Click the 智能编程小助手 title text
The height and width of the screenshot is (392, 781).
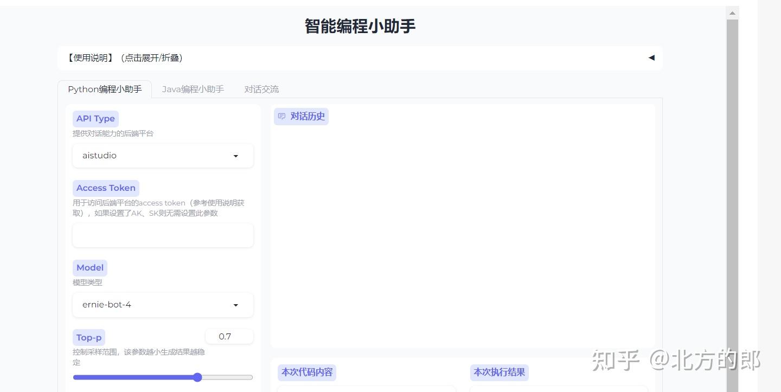(x=360, y=26)
